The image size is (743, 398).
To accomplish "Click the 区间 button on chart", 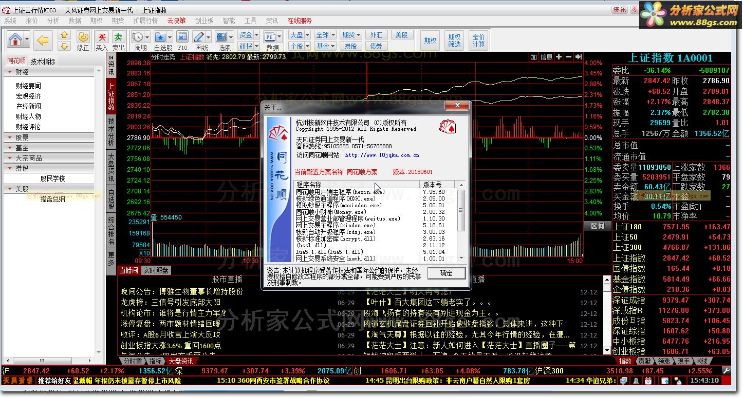I will click(597, 226).
